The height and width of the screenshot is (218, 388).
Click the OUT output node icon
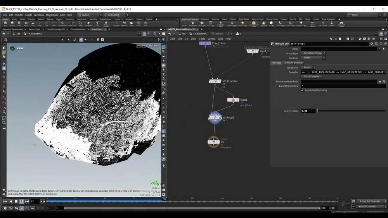point(213,142)
